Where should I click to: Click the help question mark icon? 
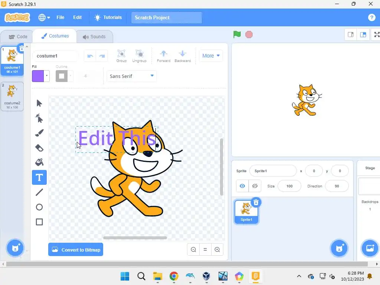pos(371,17)
